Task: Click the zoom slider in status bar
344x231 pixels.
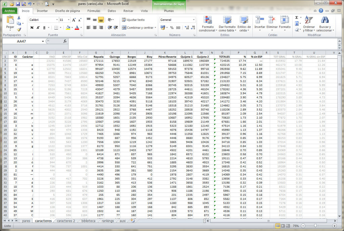Action: point(315,226)
